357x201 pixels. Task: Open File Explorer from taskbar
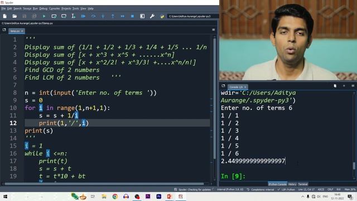coord(104,197)
